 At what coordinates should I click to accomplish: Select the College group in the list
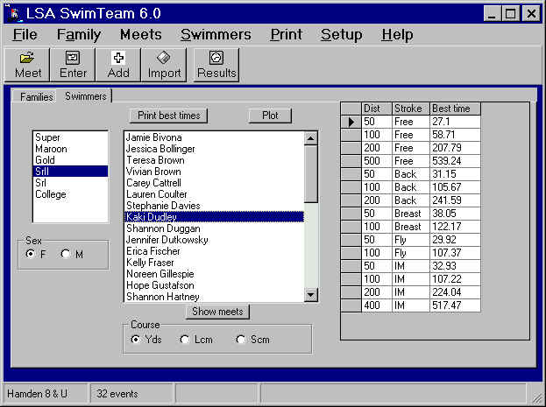[70, 194]
